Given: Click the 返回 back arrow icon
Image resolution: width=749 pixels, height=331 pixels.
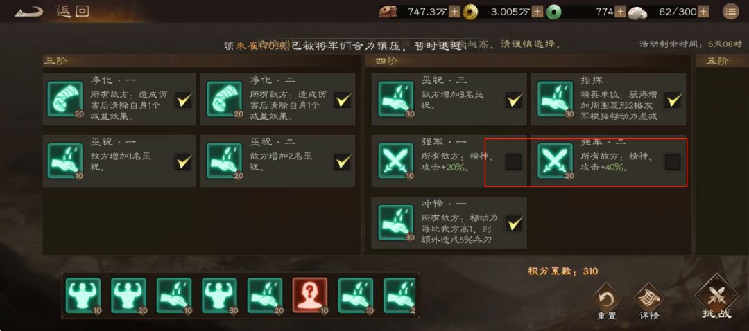Looking at the screenshot, I should [x=28, y=12].
